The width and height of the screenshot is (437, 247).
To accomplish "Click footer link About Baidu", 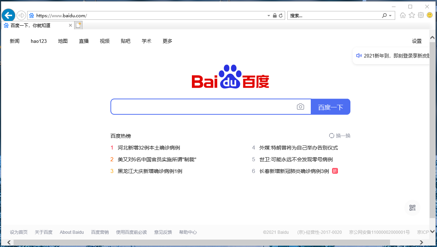I will pos(72,232).
